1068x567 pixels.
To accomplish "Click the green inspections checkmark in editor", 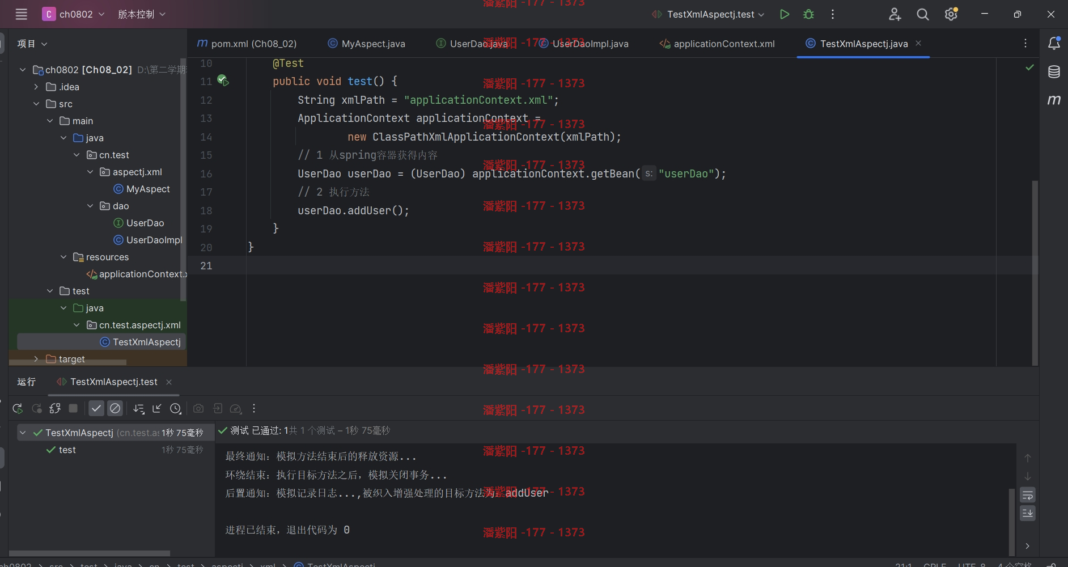I will pos(1029,67).
